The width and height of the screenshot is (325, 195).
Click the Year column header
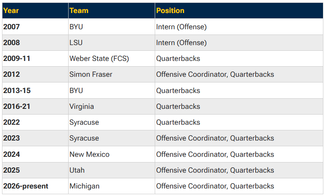click(x=35, y=11)
